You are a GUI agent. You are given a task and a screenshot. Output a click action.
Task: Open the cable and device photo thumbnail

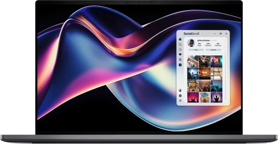[x=193, y=61]
